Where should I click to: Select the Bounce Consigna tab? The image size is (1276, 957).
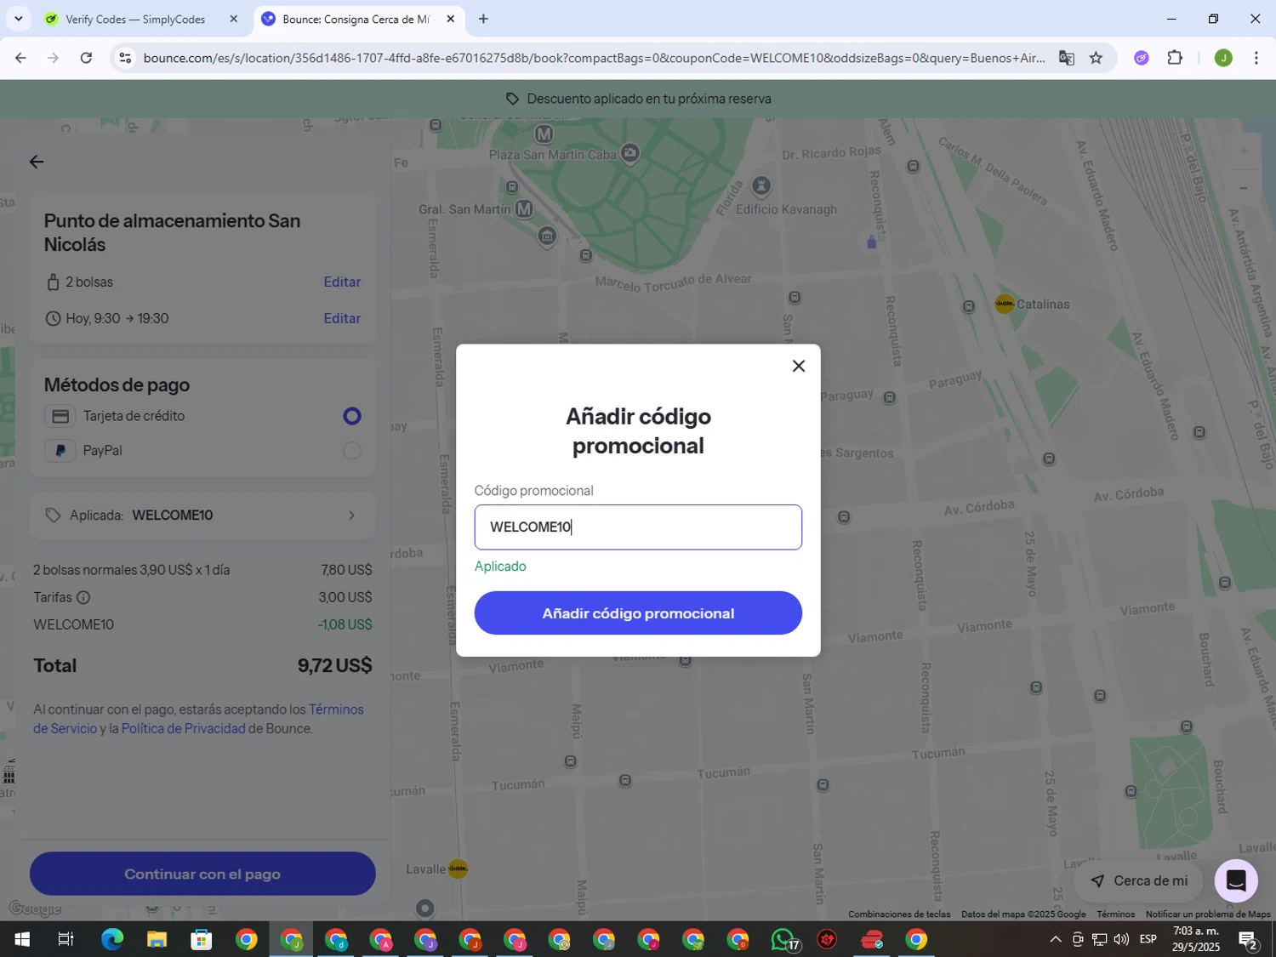click(356, 19)
